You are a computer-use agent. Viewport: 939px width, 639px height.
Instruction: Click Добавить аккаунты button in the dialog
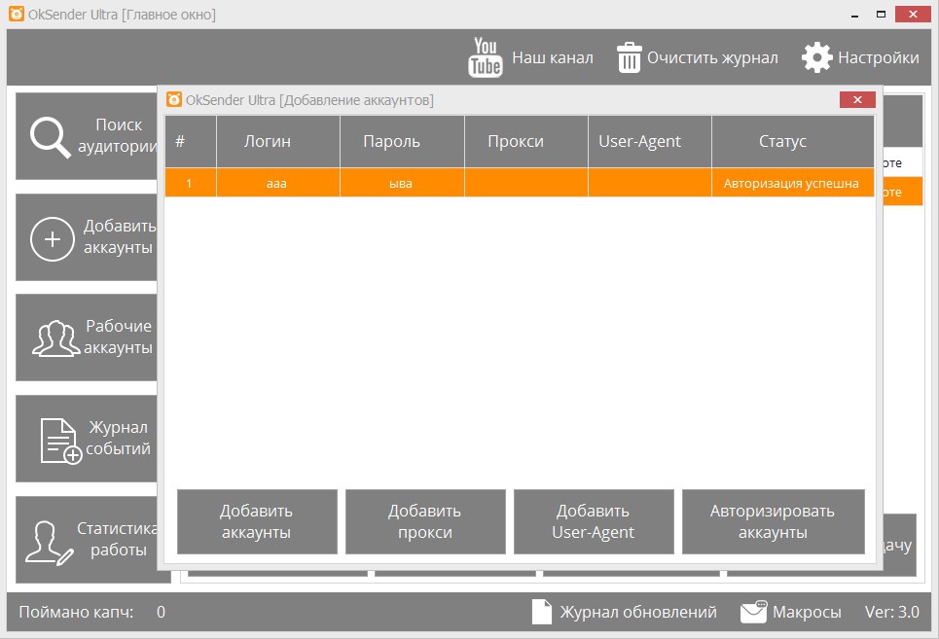pyautogui.click(x=257, y=521)
